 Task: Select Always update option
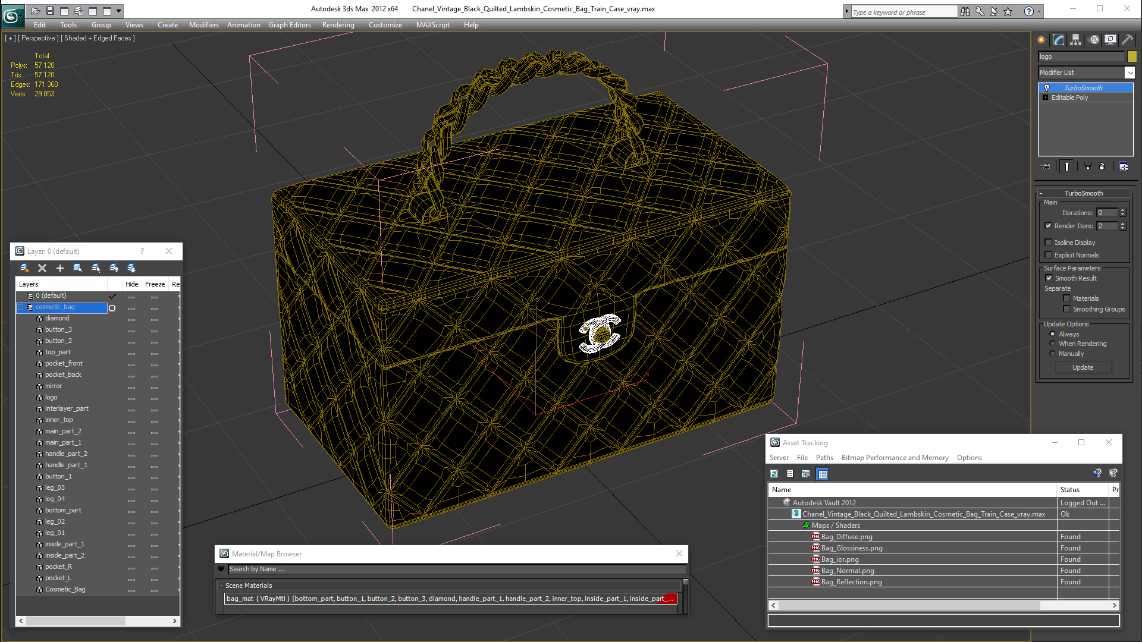click(x=1053, y=334)
